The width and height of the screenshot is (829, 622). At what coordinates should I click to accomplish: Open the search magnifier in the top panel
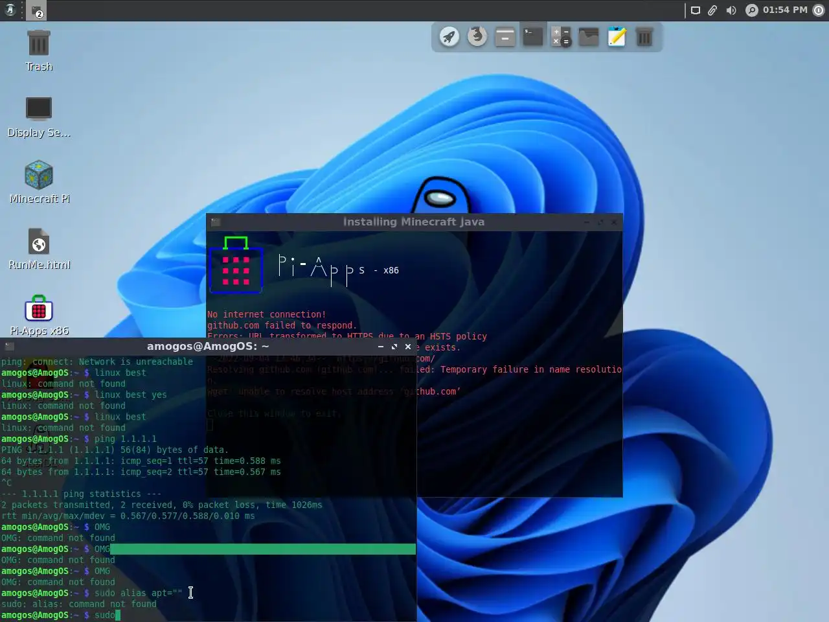[751, 10]
